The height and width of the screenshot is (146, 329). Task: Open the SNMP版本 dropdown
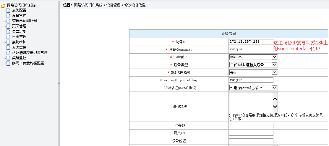[x=253, y=57]
